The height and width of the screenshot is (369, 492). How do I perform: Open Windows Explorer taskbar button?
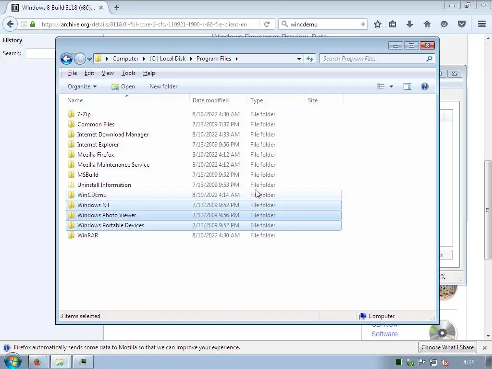[60, 362]
